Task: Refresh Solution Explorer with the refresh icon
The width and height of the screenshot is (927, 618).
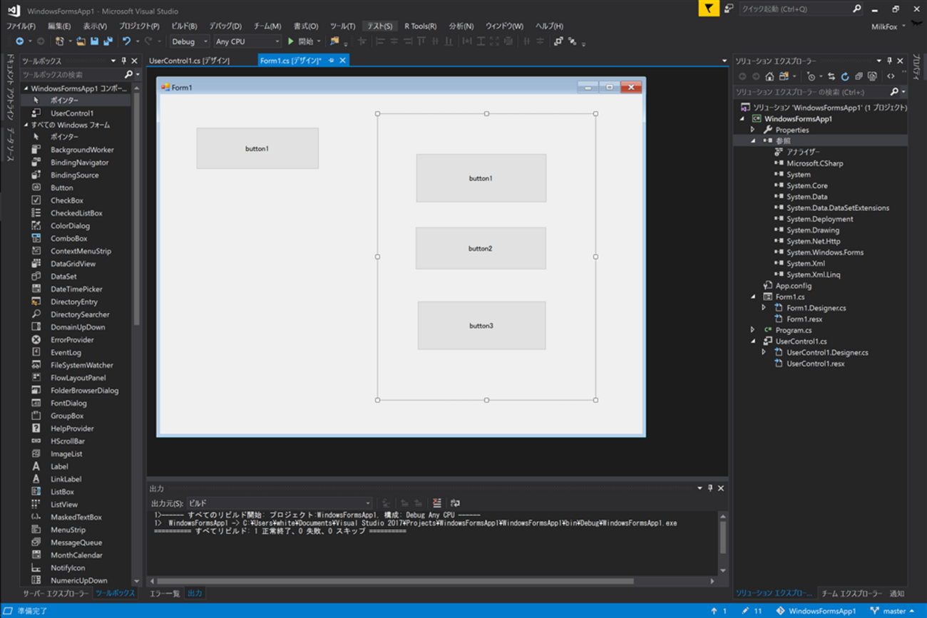Action: (x=845, y=76)
